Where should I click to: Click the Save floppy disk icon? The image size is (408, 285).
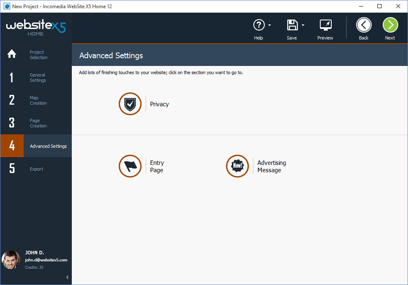point(292,25)
